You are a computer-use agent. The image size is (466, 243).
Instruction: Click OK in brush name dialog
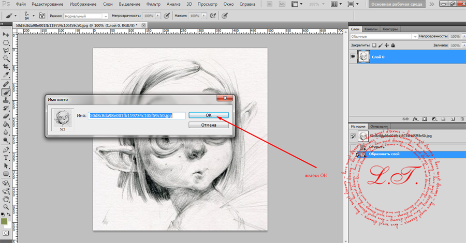click(209, 115)
